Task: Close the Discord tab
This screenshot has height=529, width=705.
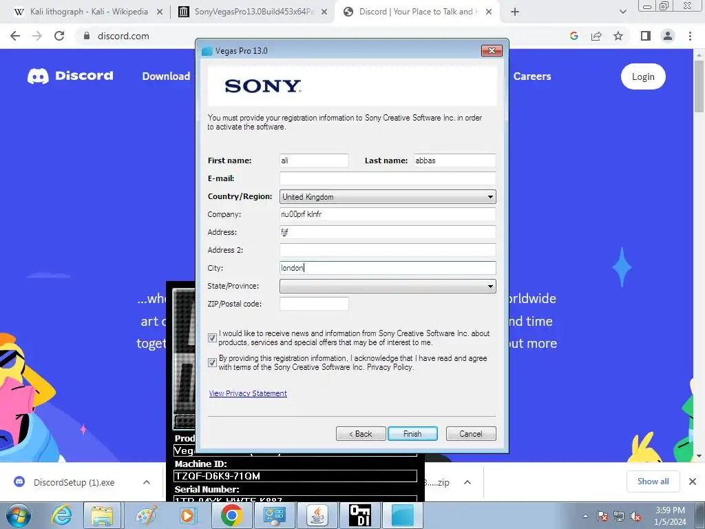Action: pos(489,12)
